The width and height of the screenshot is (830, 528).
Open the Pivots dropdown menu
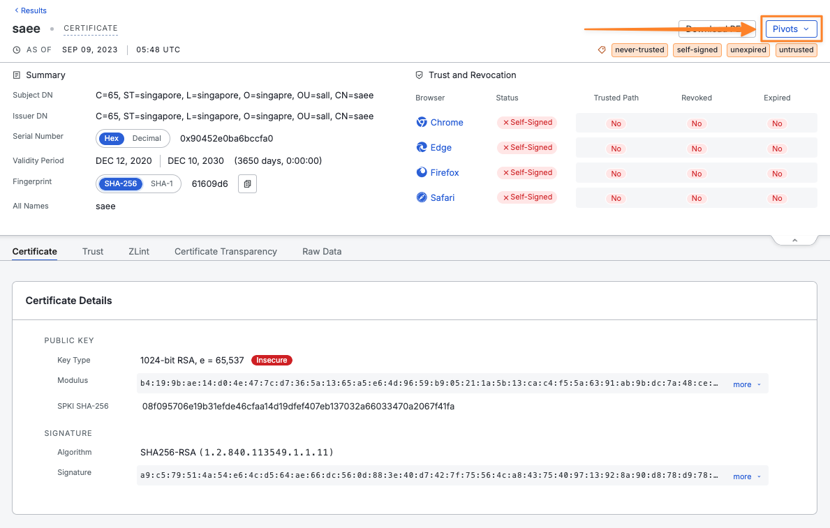[791, 29]
